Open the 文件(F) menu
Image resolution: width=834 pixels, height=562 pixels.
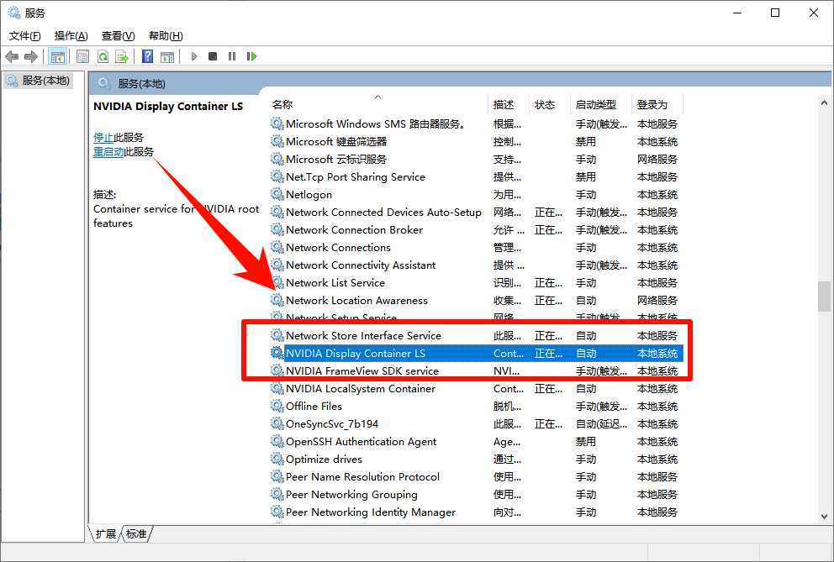tap(25, 35)
